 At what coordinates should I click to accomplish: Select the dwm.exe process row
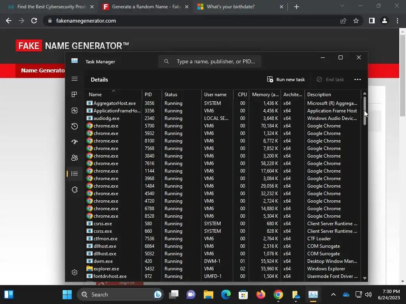(x=223, y=261)
